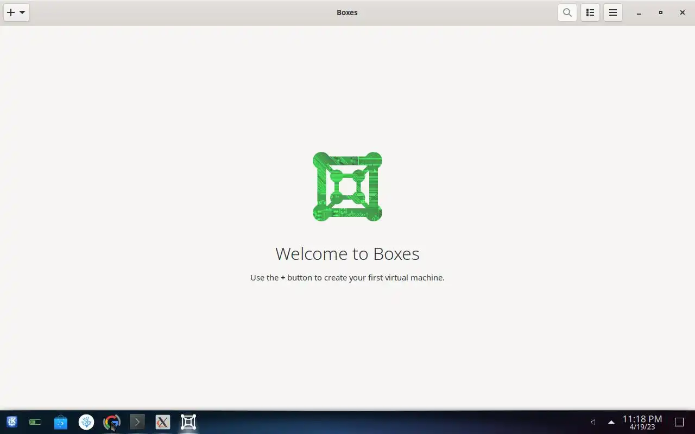Expand the hidden system tray icons
This screenshot has width=695, height=434.
pos(611,422)
